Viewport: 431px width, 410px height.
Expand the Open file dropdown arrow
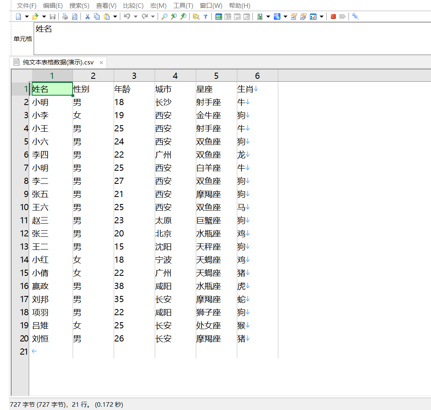click(x=44, y=16)
